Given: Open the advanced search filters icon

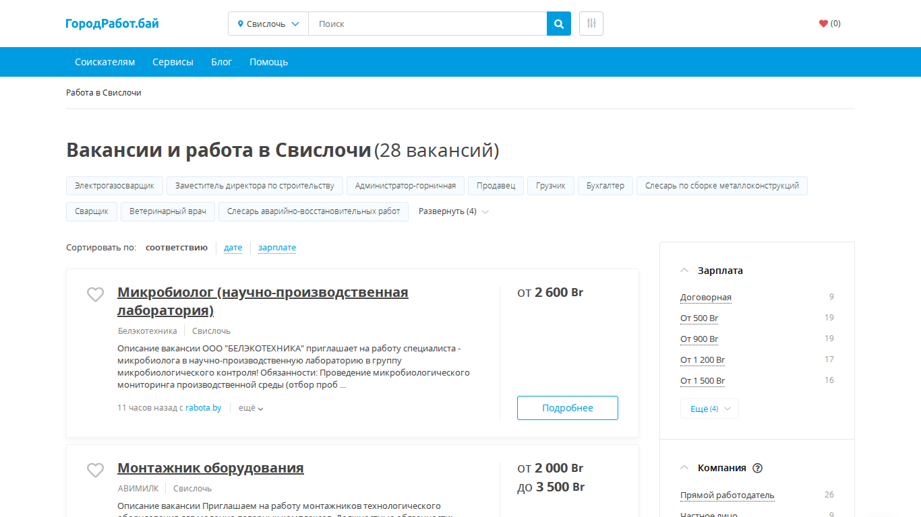Looking at the screenshot, I should (591, 24).
